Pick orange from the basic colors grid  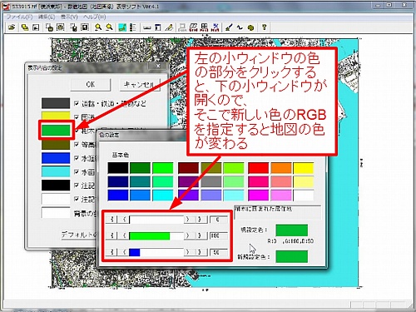pos(281,168)
